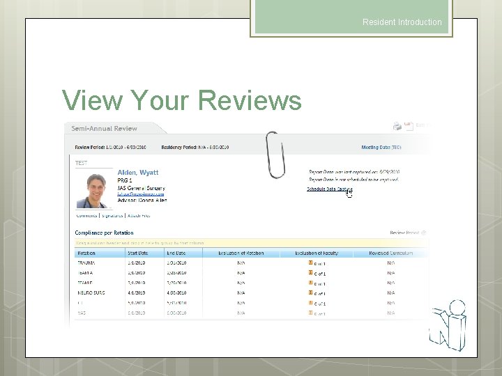Click the resident's email address link
The width and height of the screenshot is (502, 376).
[x=141, y=194]
